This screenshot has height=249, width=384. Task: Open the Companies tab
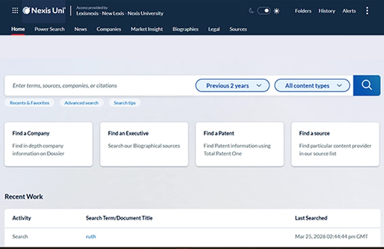pyautogui.click(x=109, y=29)
